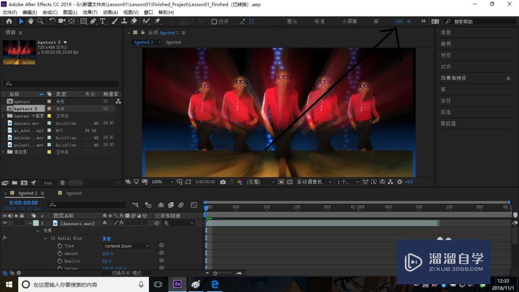
Task: Click the Windows taskbar search box
Action: tap(83, 284)
